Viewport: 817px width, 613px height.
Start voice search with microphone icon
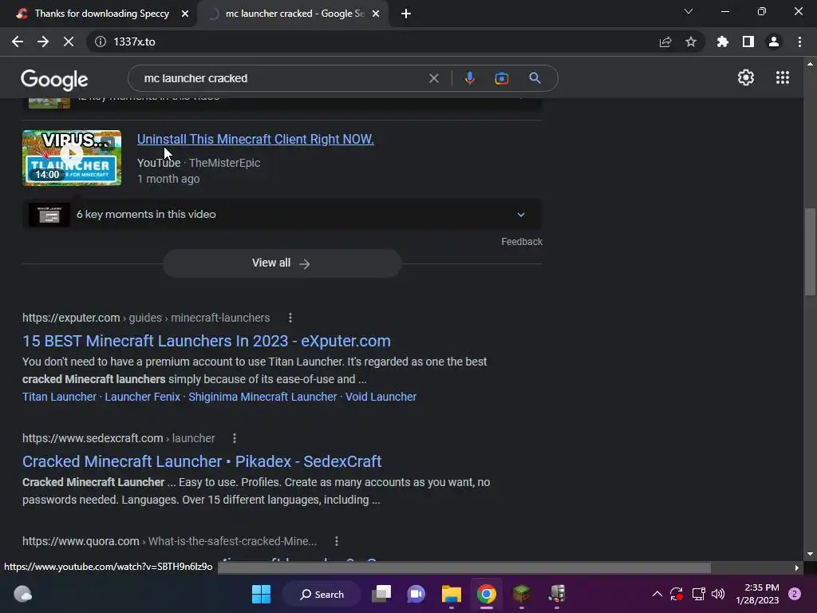(x=469, y=78)
